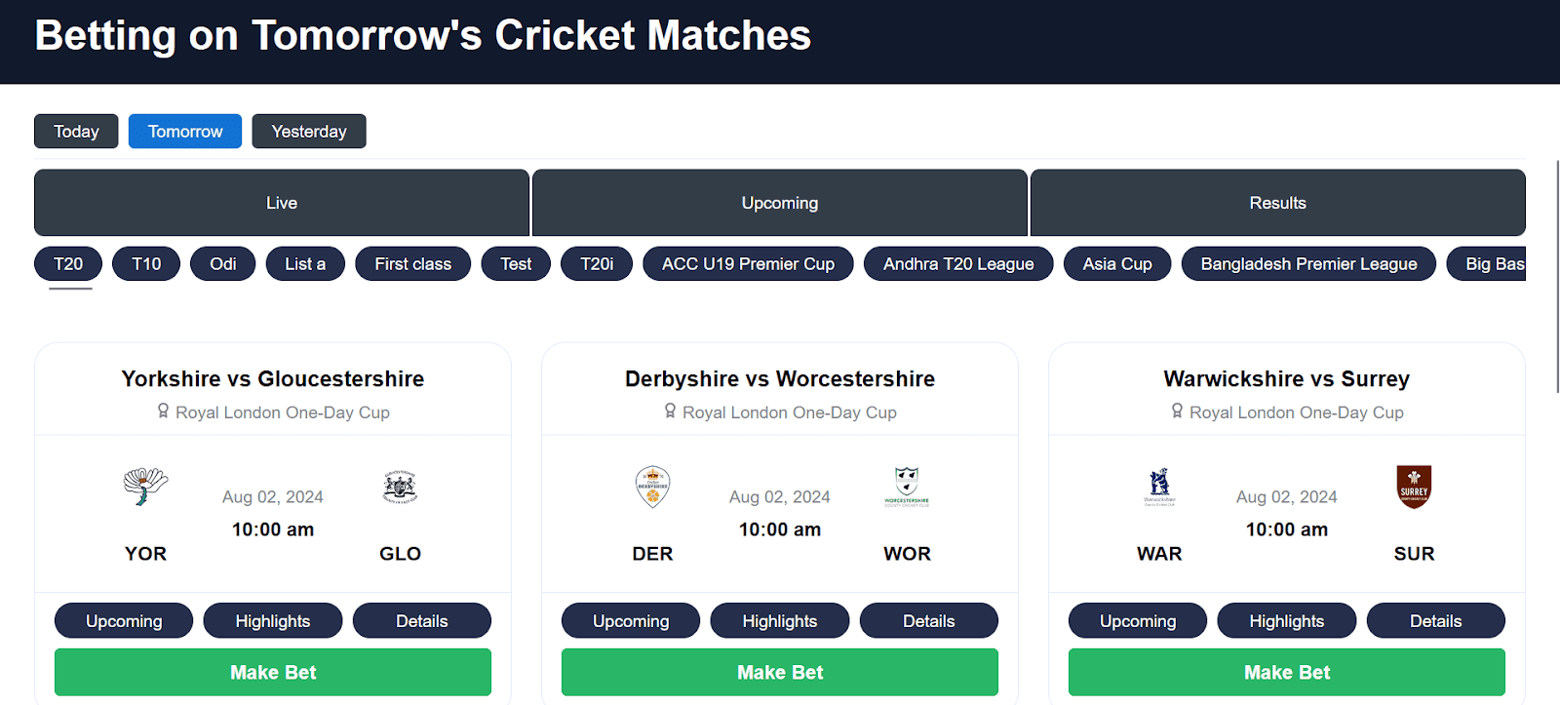
Task: Filter by Bangladesh Premier League
Action: pos(1308,264)
